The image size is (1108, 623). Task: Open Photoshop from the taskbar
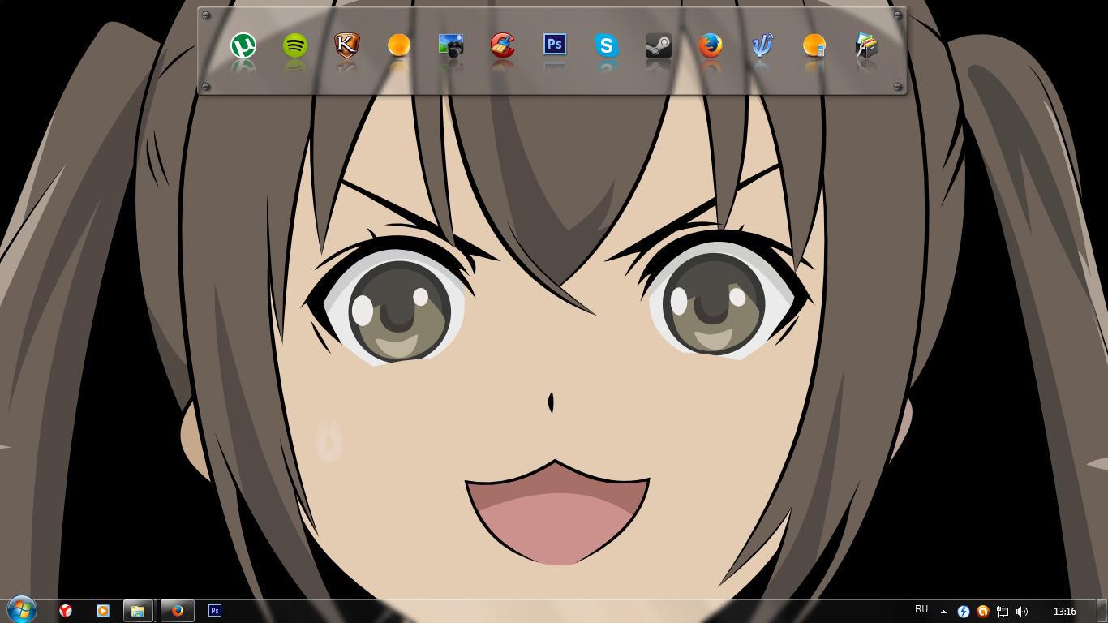(215, 611)
